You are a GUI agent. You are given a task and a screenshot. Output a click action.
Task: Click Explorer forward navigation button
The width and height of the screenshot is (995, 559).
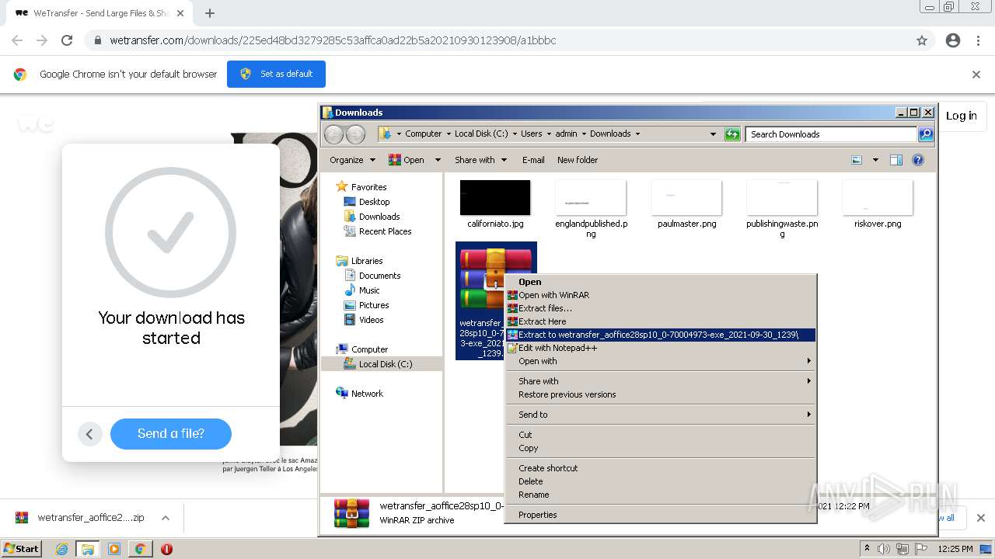(355, 134)
